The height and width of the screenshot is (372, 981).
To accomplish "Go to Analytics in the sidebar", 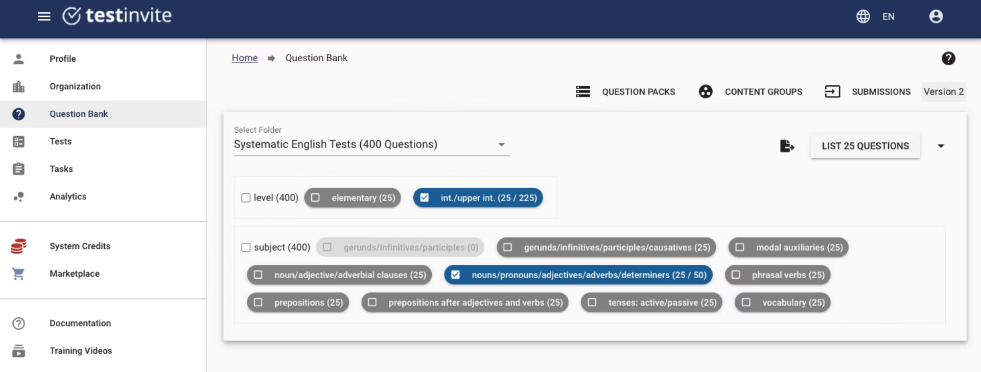I will click(67, 196).
